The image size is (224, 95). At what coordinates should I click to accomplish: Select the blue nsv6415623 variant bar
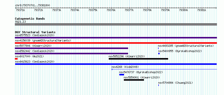[116, 64]
